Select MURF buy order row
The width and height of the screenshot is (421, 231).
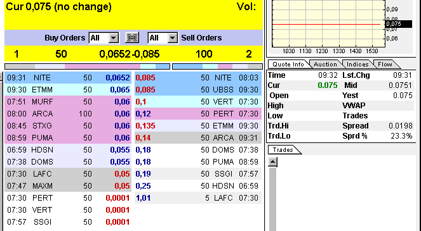68,102
